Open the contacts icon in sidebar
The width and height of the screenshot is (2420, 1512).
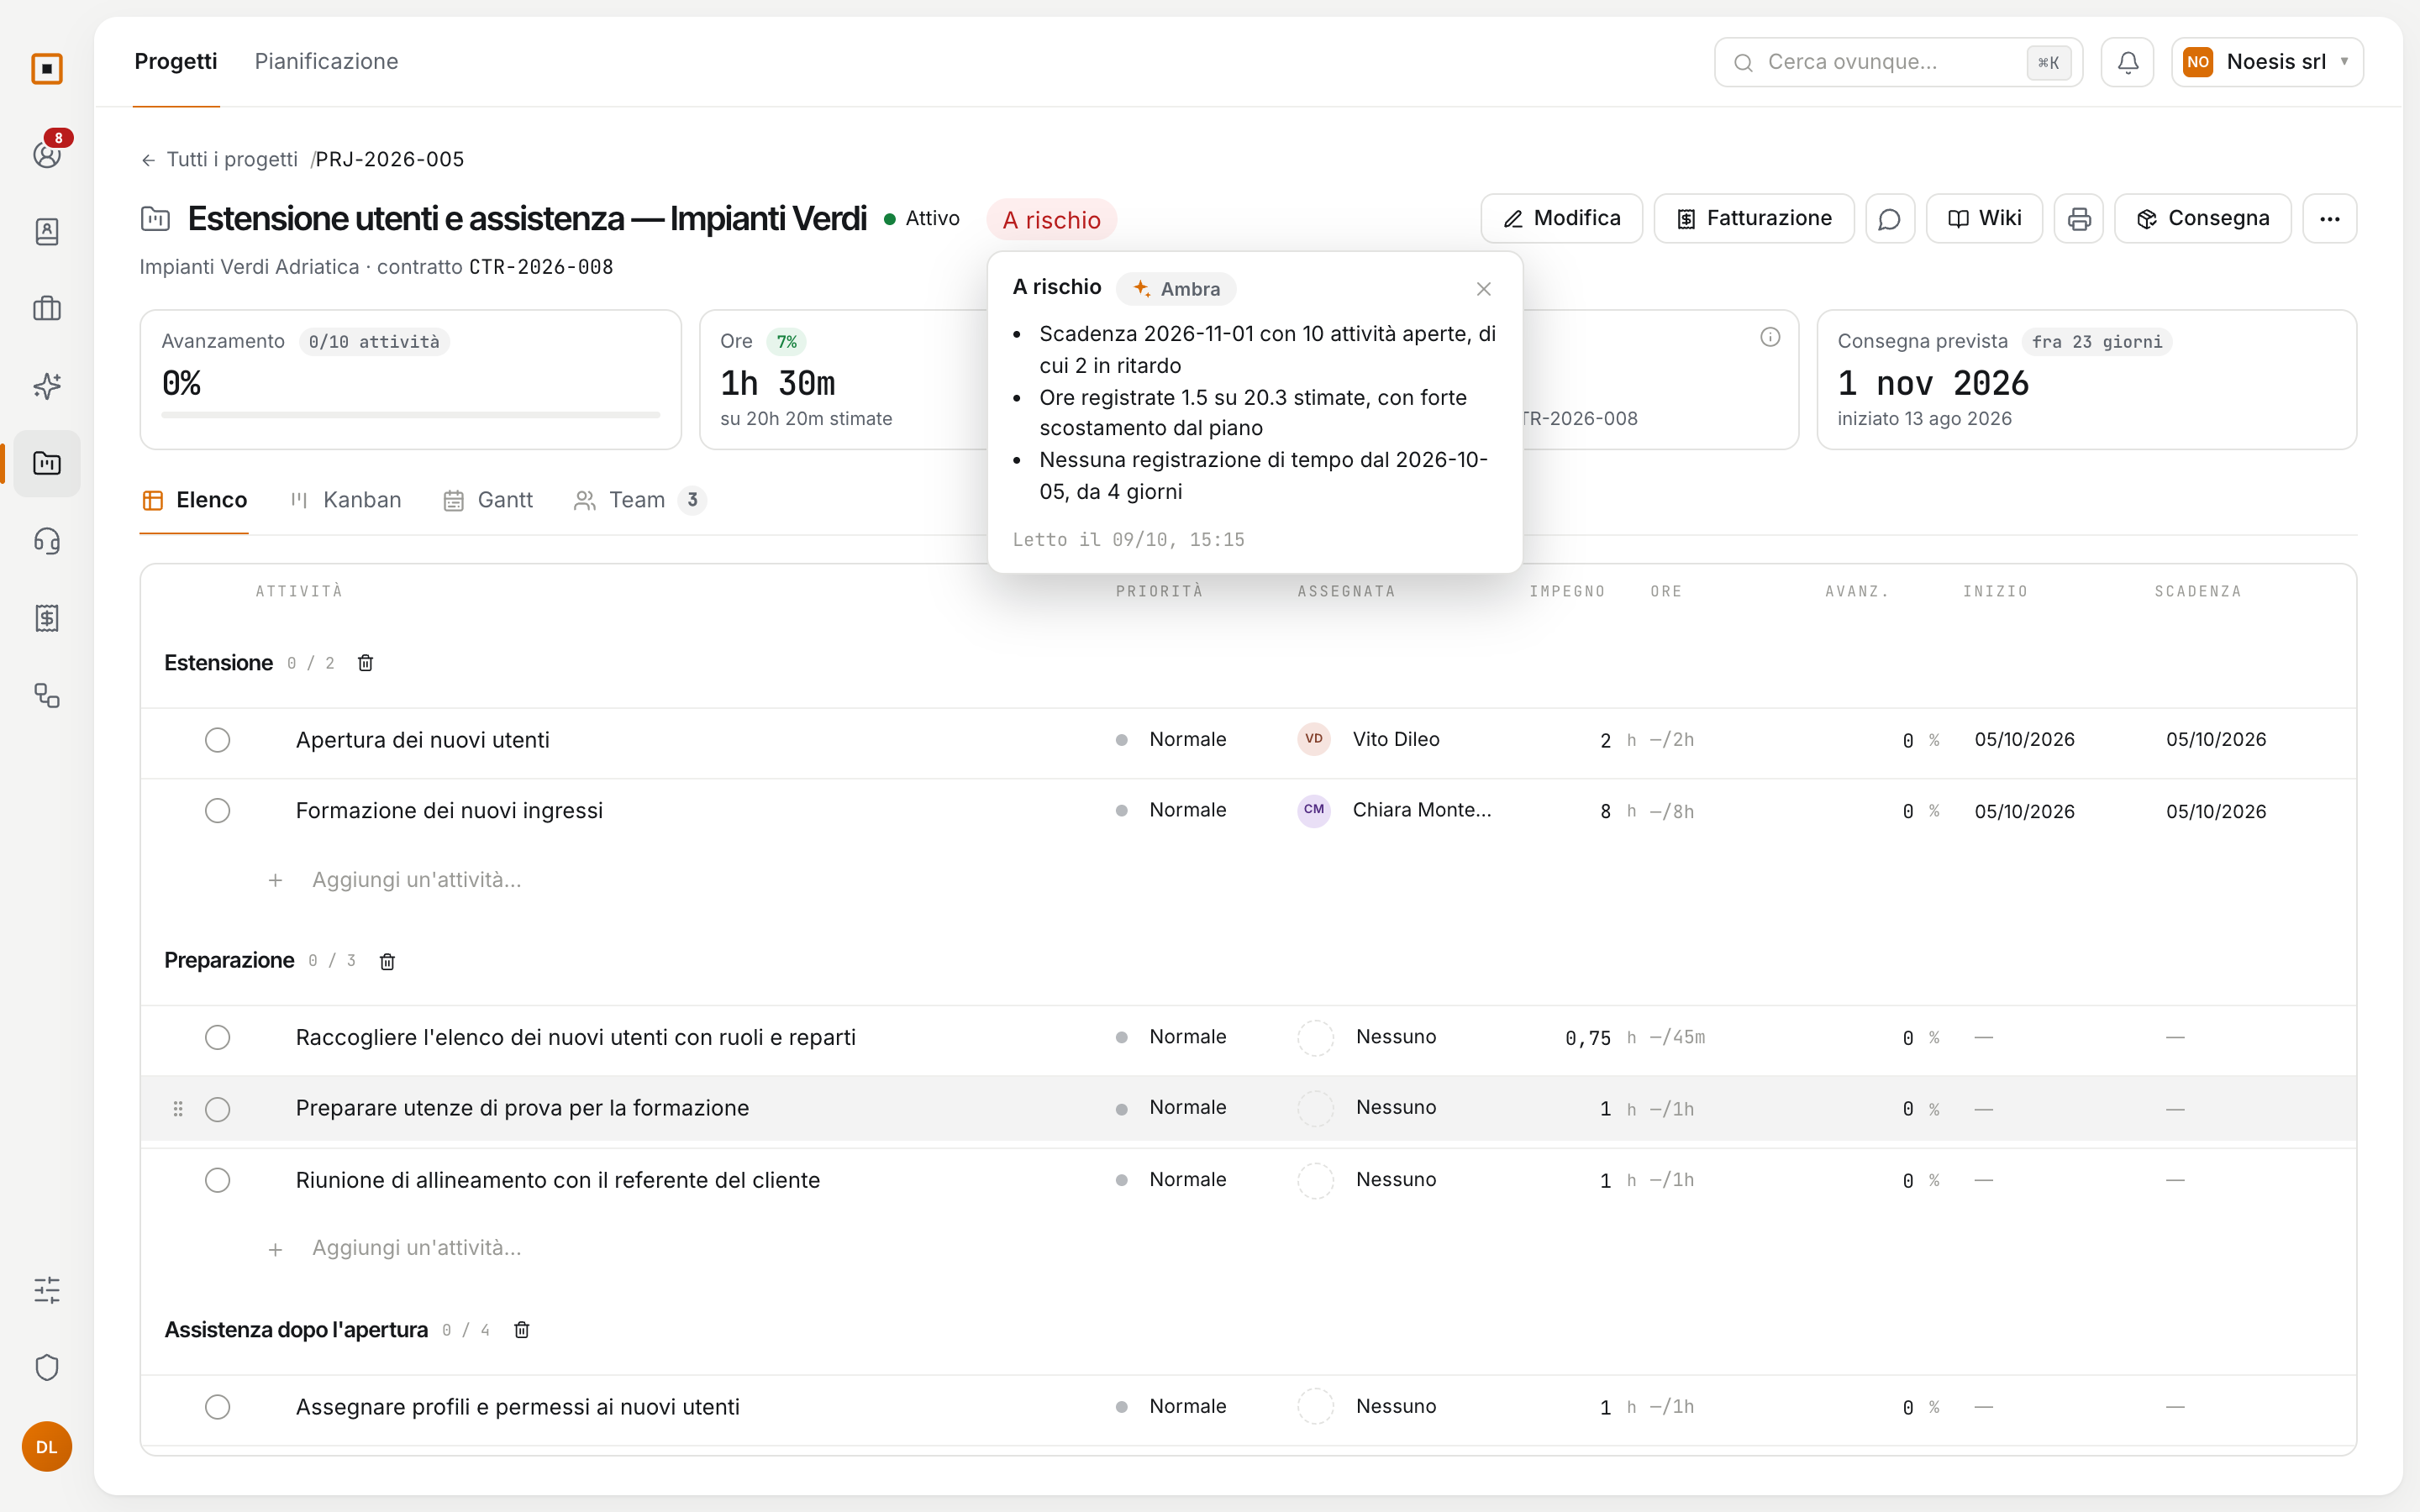click(x=47, y=231)
